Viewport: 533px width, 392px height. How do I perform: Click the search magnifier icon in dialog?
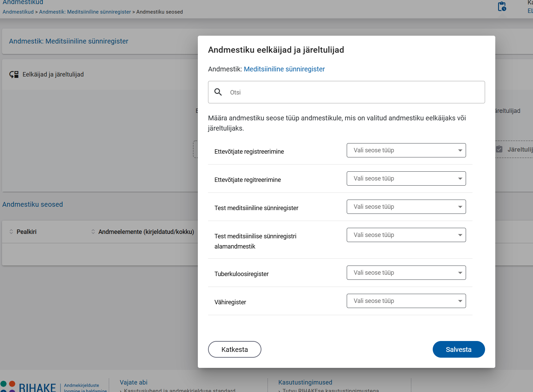[218, 92]
